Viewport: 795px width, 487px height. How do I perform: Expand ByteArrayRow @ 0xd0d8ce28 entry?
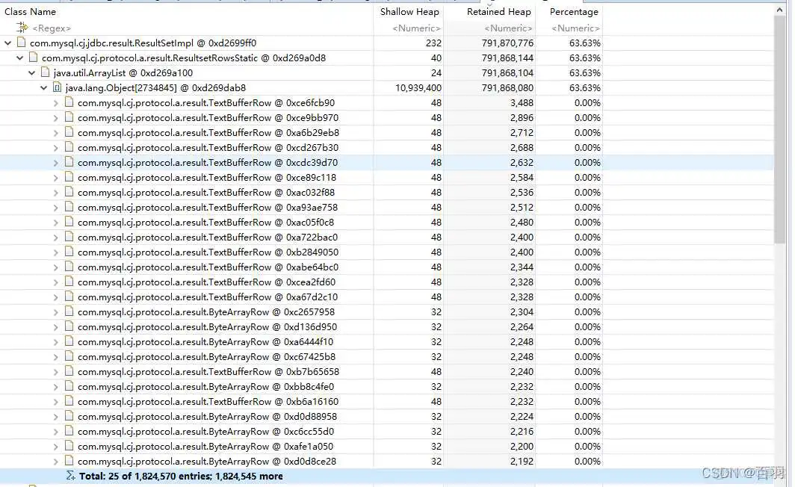[x=55, y=461]
